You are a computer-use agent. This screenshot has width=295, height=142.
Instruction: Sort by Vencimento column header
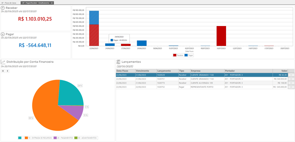pos(146,71)
